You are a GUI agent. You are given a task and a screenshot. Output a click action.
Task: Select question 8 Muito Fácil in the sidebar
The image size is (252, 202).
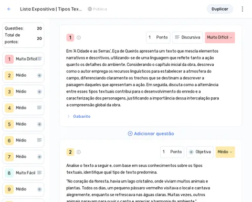coord(23,173)
